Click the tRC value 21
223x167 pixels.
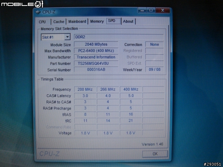point(131,121)
